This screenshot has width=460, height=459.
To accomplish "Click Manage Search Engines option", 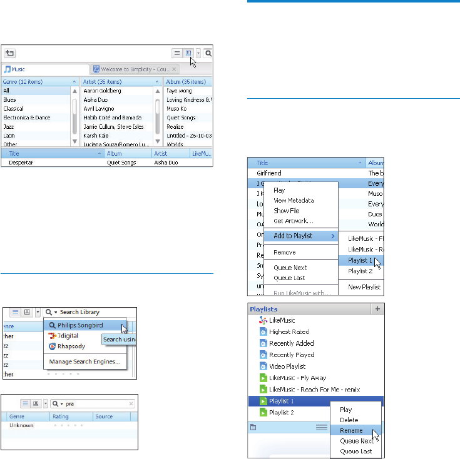I will coord(84,361).
